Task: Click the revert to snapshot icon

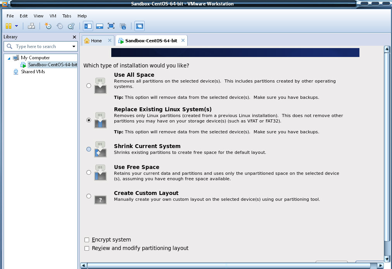Action: tap(60, 26)
